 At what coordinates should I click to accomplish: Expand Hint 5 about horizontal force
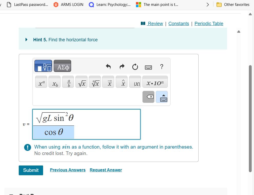[26, 40]
